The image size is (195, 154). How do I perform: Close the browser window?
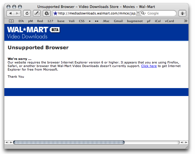(x=8, y=7)
